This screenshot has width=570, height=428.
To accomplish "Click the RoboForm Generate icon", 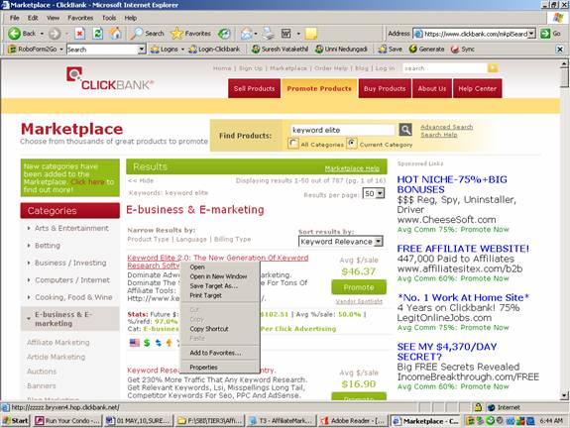I will tap(412, 49).
